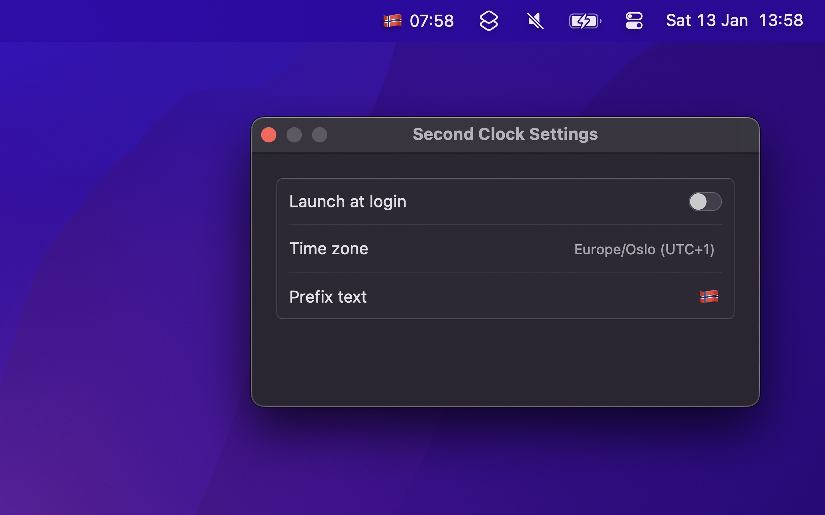
Task: Click the Norwegian flag second clock in menu bar
Action: (x=393, y=21)
